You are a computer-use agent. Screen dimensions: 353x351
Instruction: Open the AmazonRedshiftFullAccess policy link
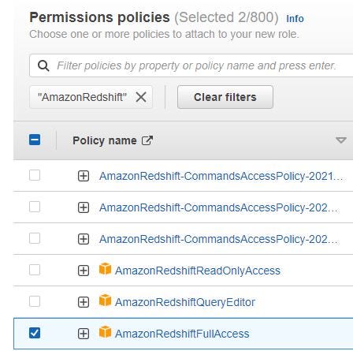point(182,334)
